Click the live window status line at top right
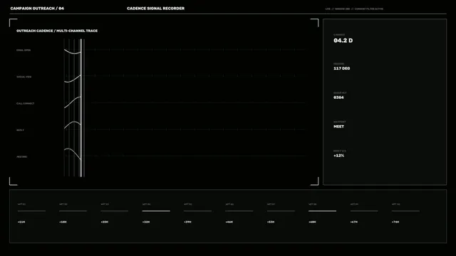This screenshot has height=256, width=456. tap(354, 9)
